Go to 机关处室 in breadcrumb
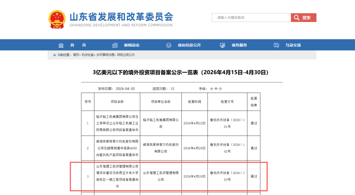This screenshot has width=355, height=195. [x=88, y=55]
